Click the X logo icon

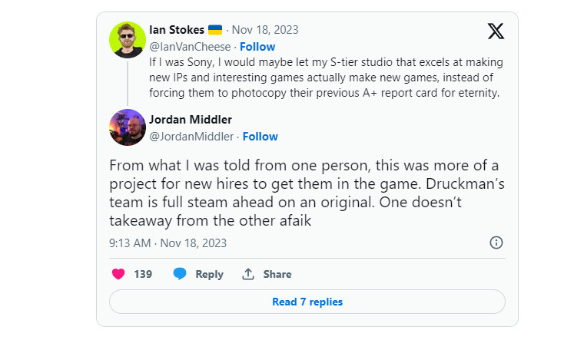pos(496,31)
